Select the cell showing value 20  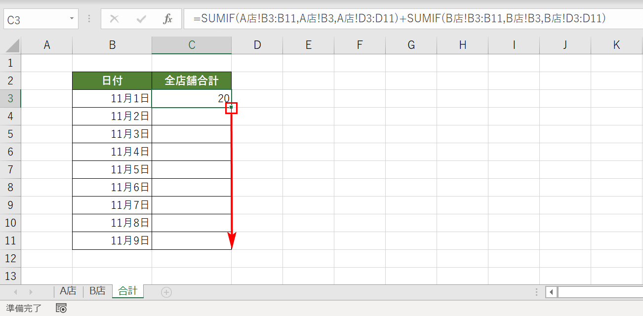pos(191,98)
